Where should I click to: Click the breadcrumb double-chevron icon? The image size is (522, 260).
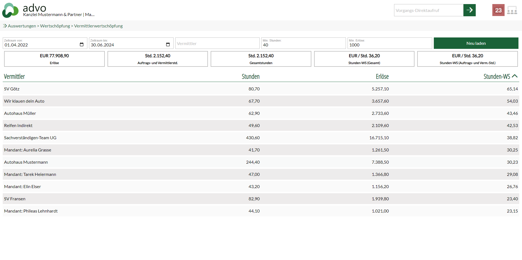[x=5, y=26]
